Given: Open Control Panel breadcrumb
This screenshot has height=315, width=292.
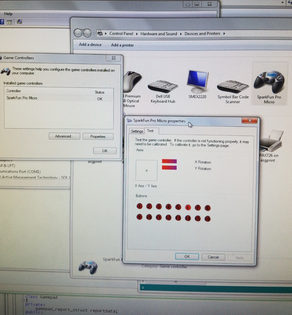Looking at the screenshot, I should [121, 34].
